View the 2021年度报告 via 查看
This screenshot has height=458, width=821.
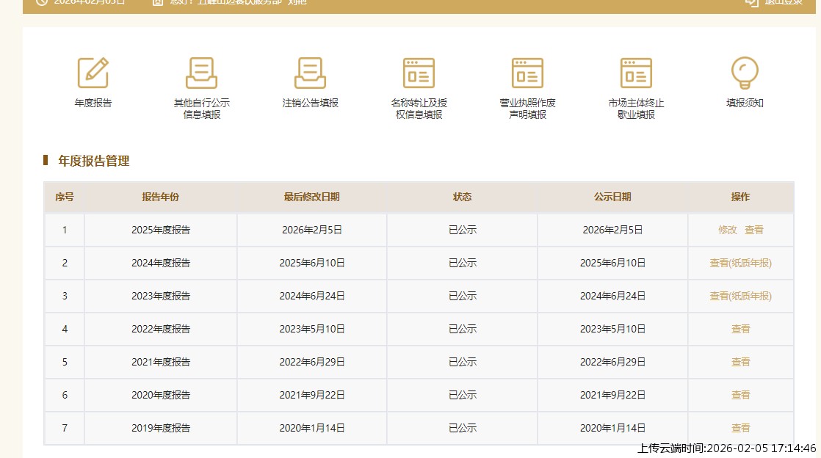coord(740,362)
